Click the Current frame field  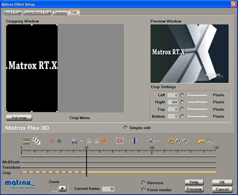109,189
